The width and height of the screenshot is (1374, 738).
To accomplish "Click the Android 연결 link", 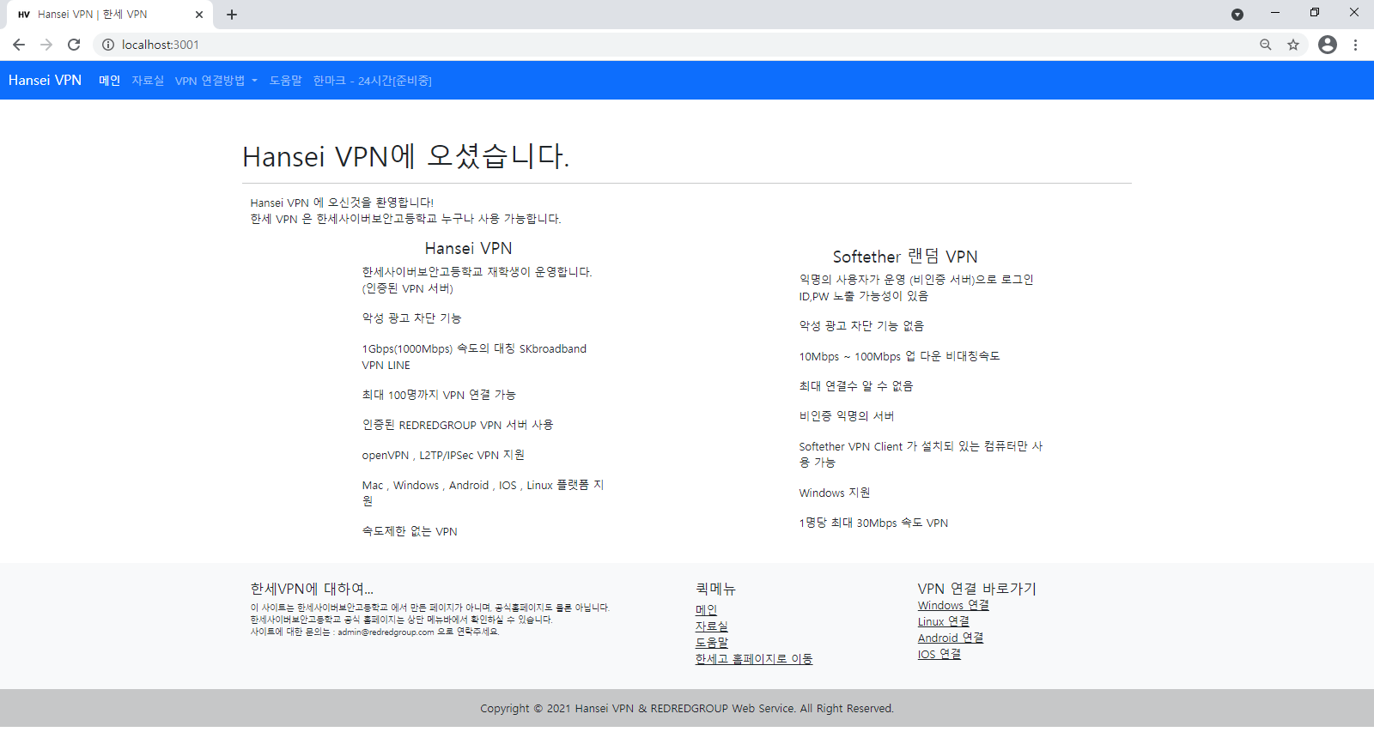I will (x=950, y=638).
